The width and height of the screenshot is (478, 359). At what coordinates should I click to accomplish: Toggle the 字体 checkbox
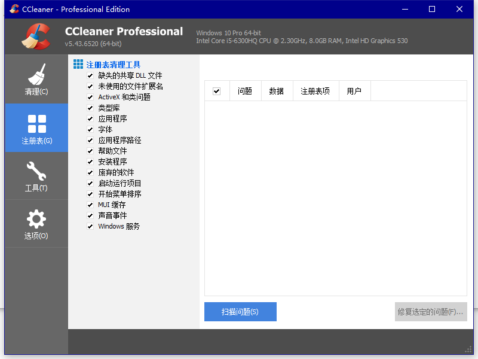click(90, 129)
